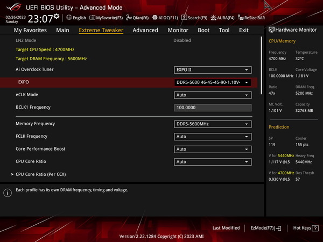
Task: Open the Monitor tab
Action: pyautogui.click(x=178, y=30)
